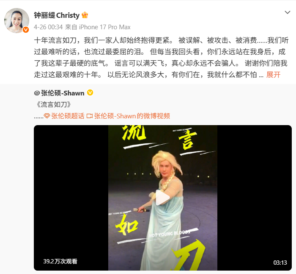Click the crown member icon beside Christy
296x274 pixels.
[85, 15]
